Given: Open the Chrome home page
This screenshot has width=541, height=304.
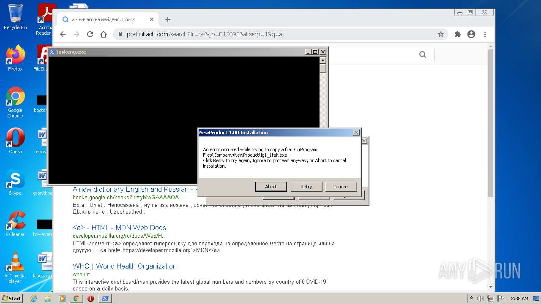Looking at the screenshot, I should point(104,34).
